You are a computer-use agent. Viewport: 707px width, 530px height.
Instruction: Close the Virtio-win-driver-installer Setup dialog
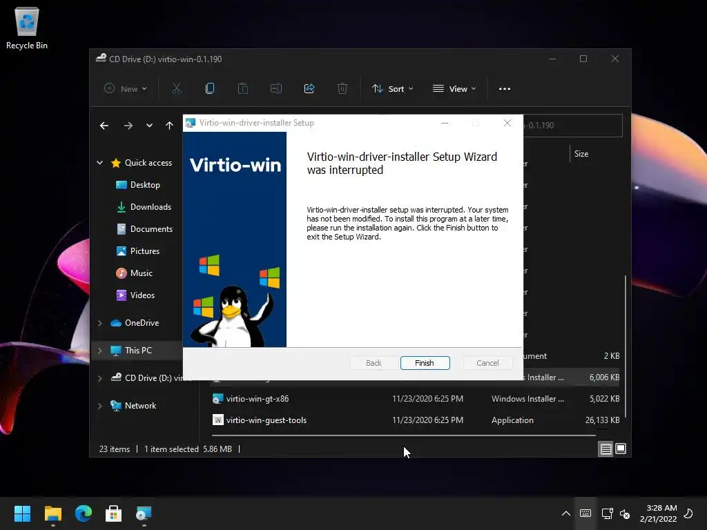click(507, 123)
